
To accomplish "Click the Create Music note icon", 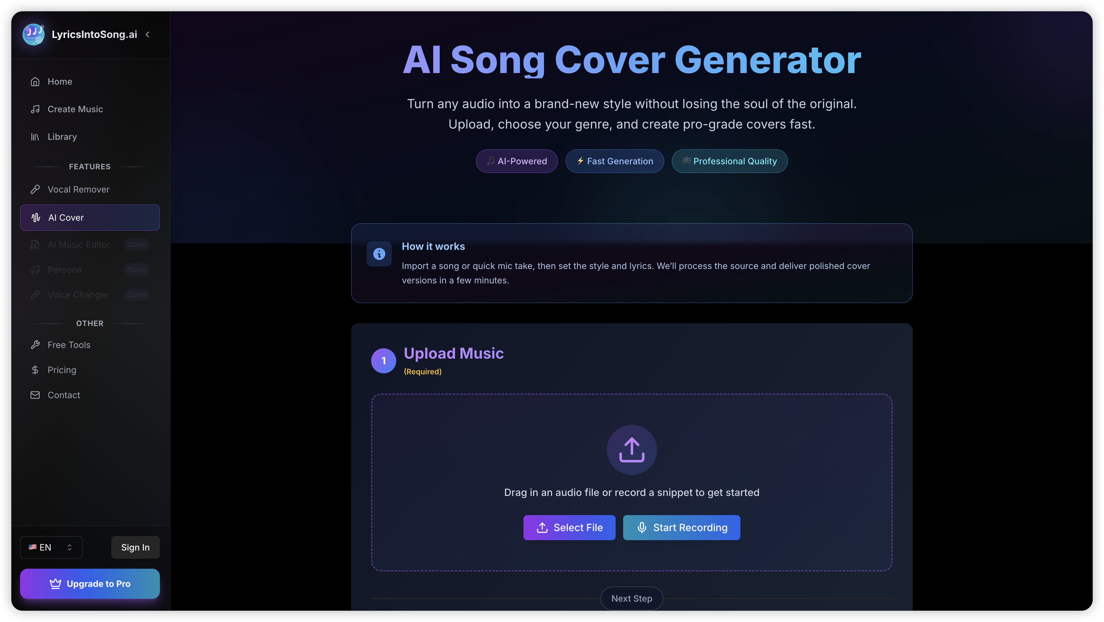I will pos(35,109).
